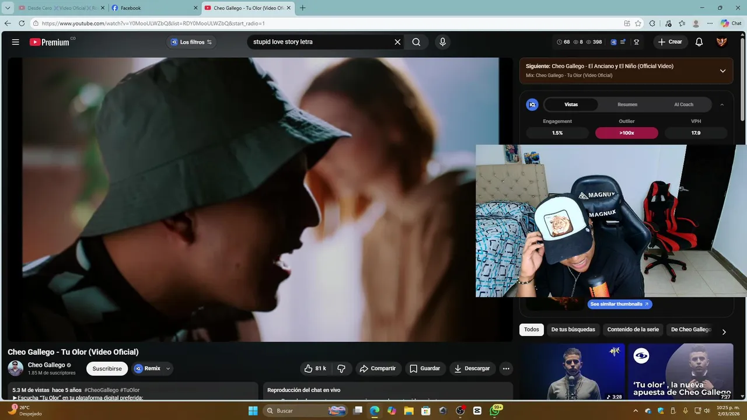The height and width of the screenshot is (420, 747).
Task: Dislike the Tu Olor video
Action: pos(341,369)
